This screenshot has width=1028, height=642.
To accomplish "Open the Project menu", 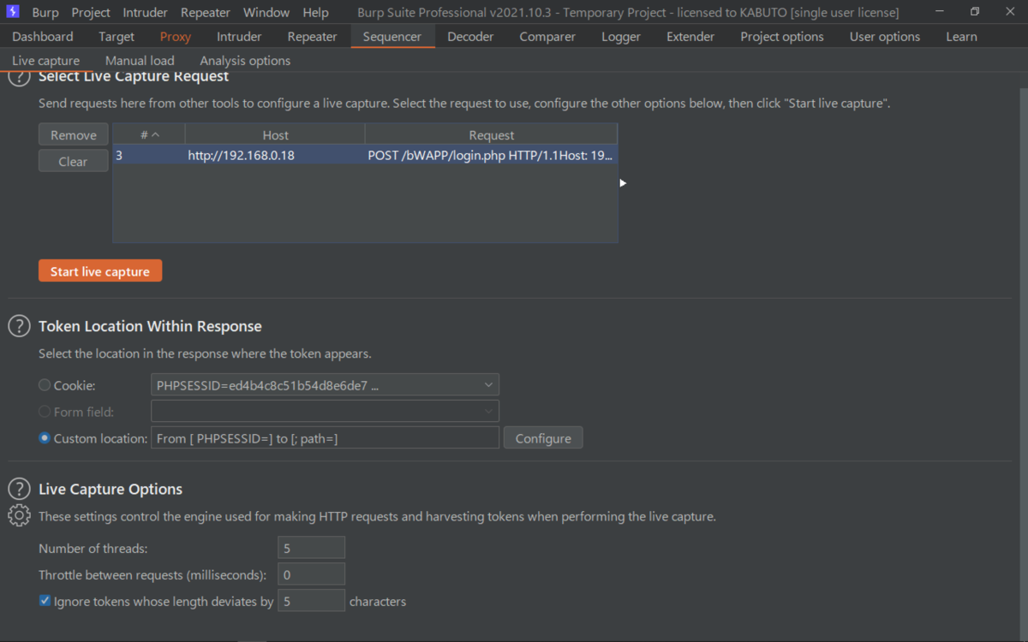I will [x=91, y=13].
